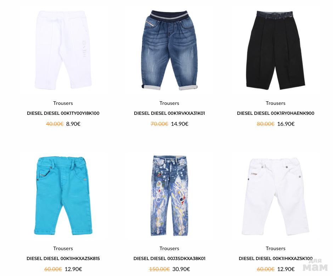Click product title DIESEL DIESEL 00K1RVKXA31K01
This screenshot has width=333, height=276.
(x=169, y=113)
